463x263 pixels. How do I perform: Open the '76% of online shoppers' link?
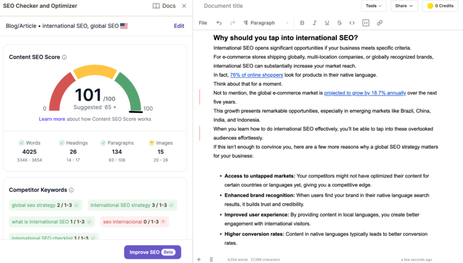(256, 75)
